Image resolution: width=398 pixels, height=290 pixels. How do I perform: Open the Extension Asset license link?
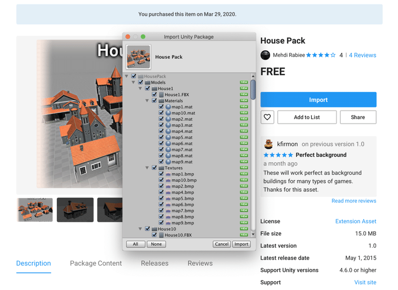(356, 221)
